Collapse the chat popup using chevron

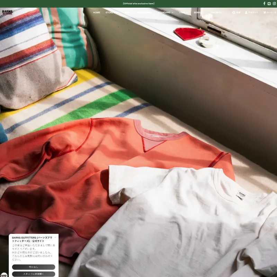click(55, 238)
